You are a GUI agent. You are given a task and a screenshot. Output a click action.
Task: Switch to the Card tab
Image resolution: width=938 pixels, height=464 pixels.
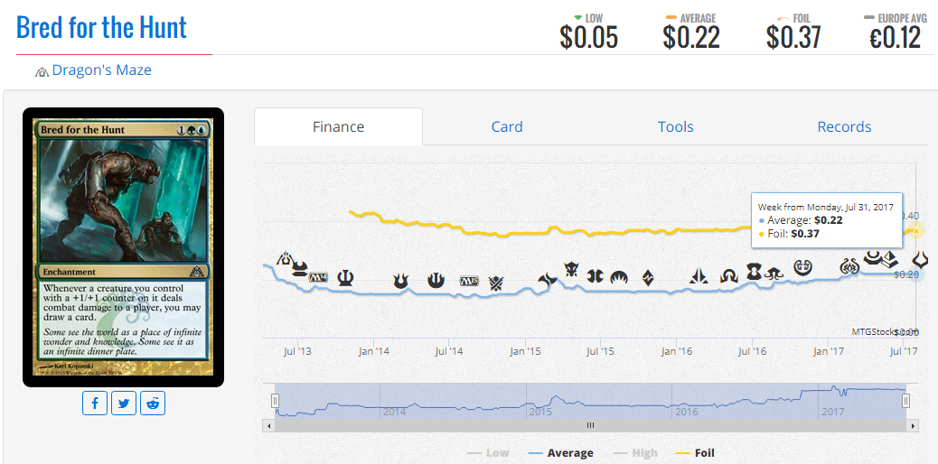(x=507, y=126)
